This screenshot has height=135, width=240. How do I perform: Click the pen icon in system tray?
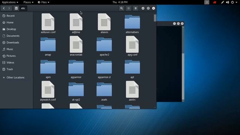pos(222,2)
